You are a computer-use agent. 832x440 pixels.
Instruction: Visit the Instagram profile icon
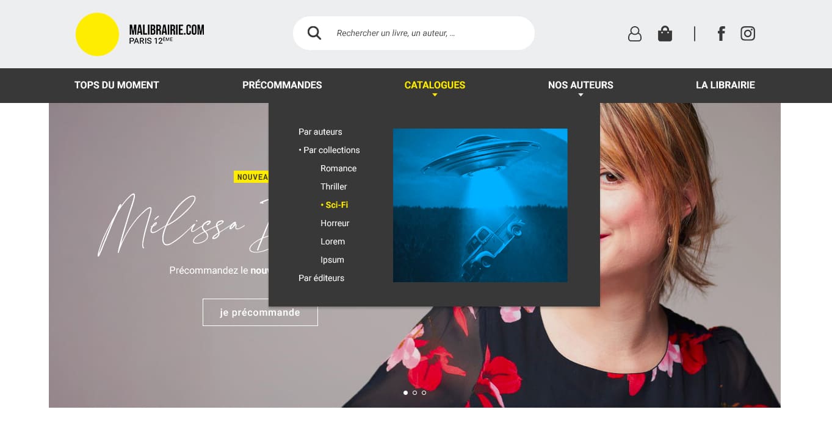(748, 34)
